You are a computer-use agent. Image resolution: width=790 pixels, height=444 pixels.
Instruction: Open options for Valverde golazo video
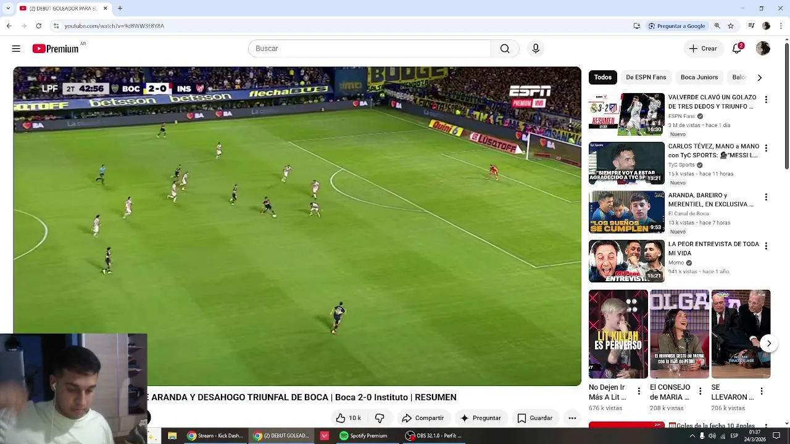766,100
